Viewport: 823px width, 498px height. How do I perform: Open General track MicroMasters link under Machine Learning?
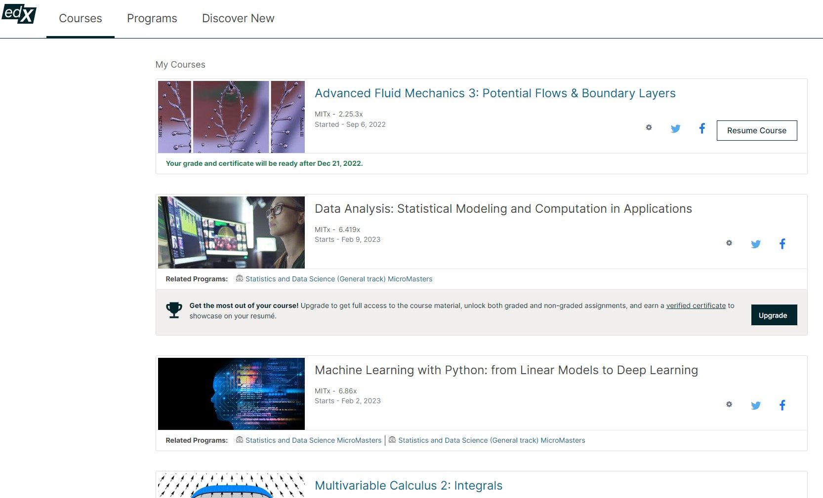[x=492, y=440]
